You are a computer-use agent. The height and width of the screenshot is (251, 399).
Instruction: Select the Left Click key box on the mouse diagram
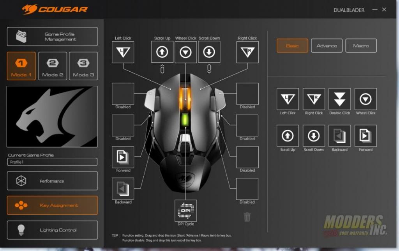pos(123,52)
